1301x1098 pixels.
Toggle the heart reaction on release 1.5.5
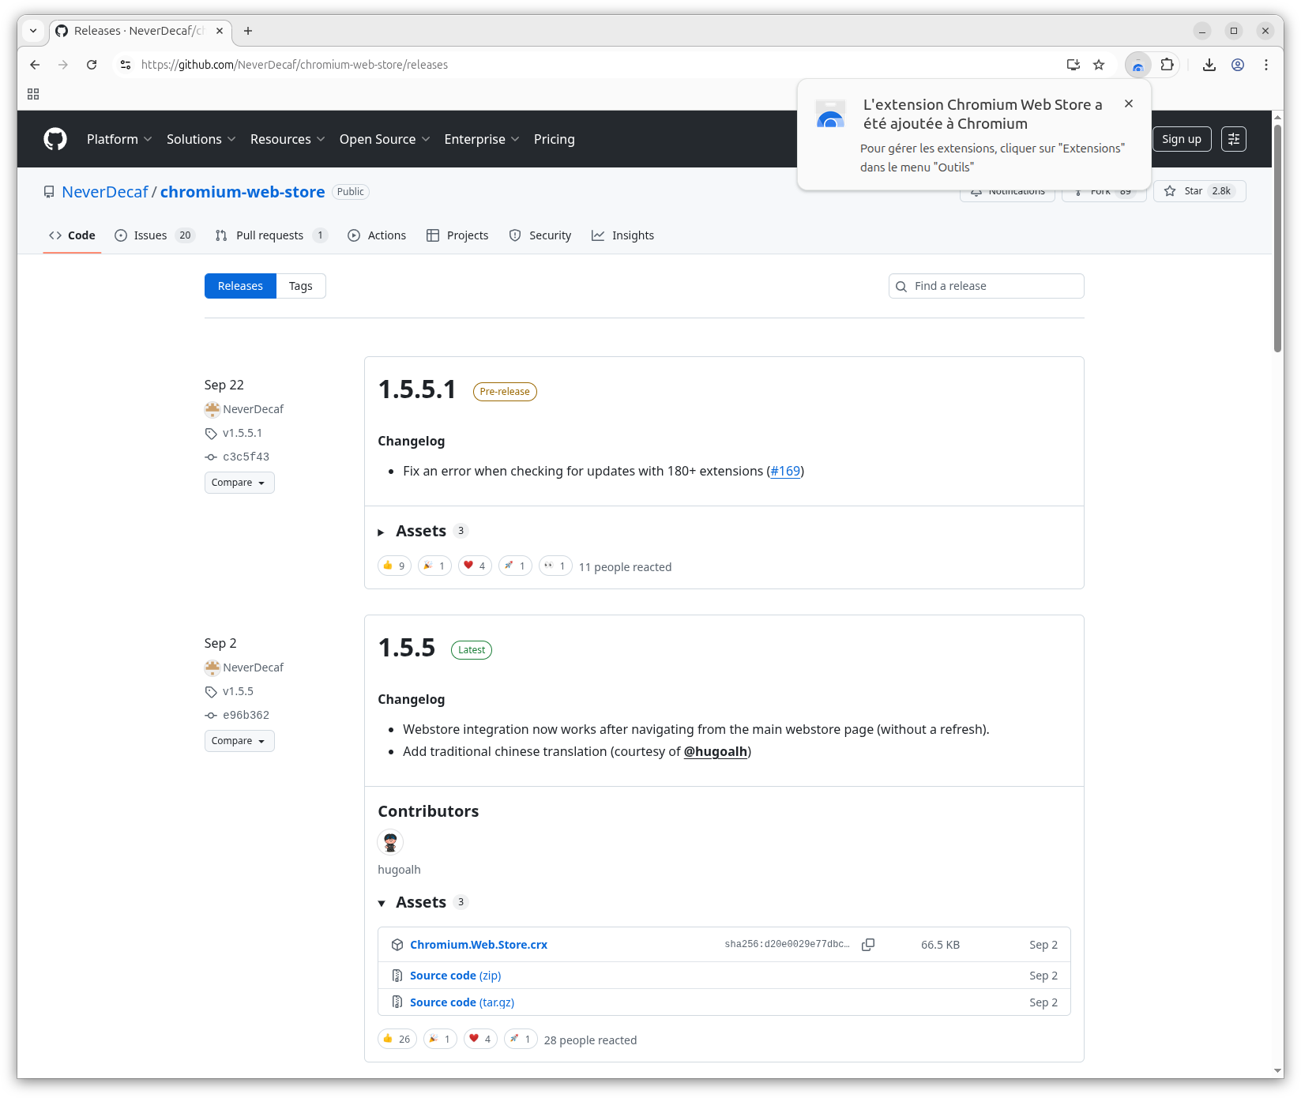coord(479,1039)
